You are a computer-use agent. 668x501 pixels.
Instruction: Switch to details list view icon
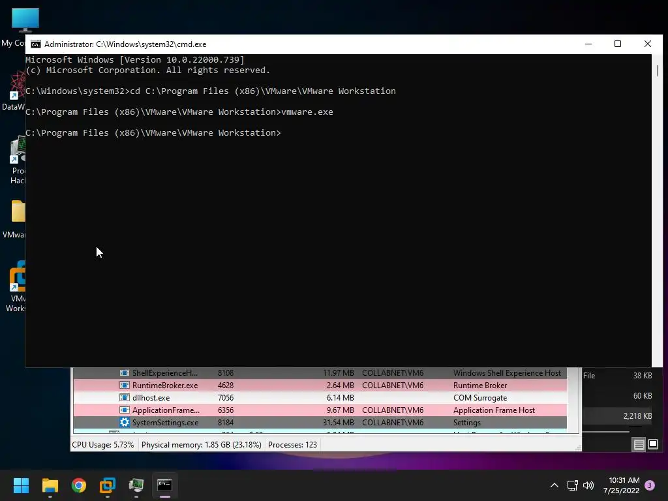[639, 445]
